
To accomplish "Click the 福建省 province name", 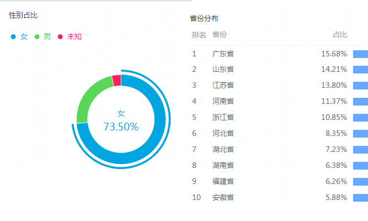I will (223, 181).
